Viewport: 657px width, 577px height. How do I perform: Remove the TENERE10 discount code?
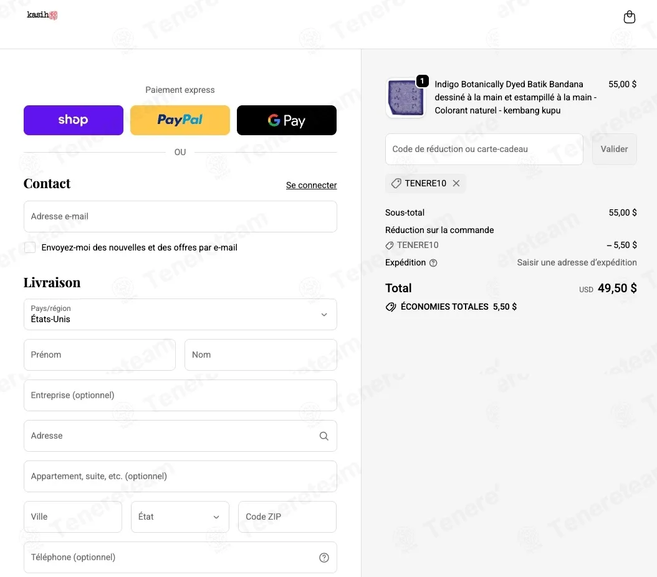tap(456, 183)
